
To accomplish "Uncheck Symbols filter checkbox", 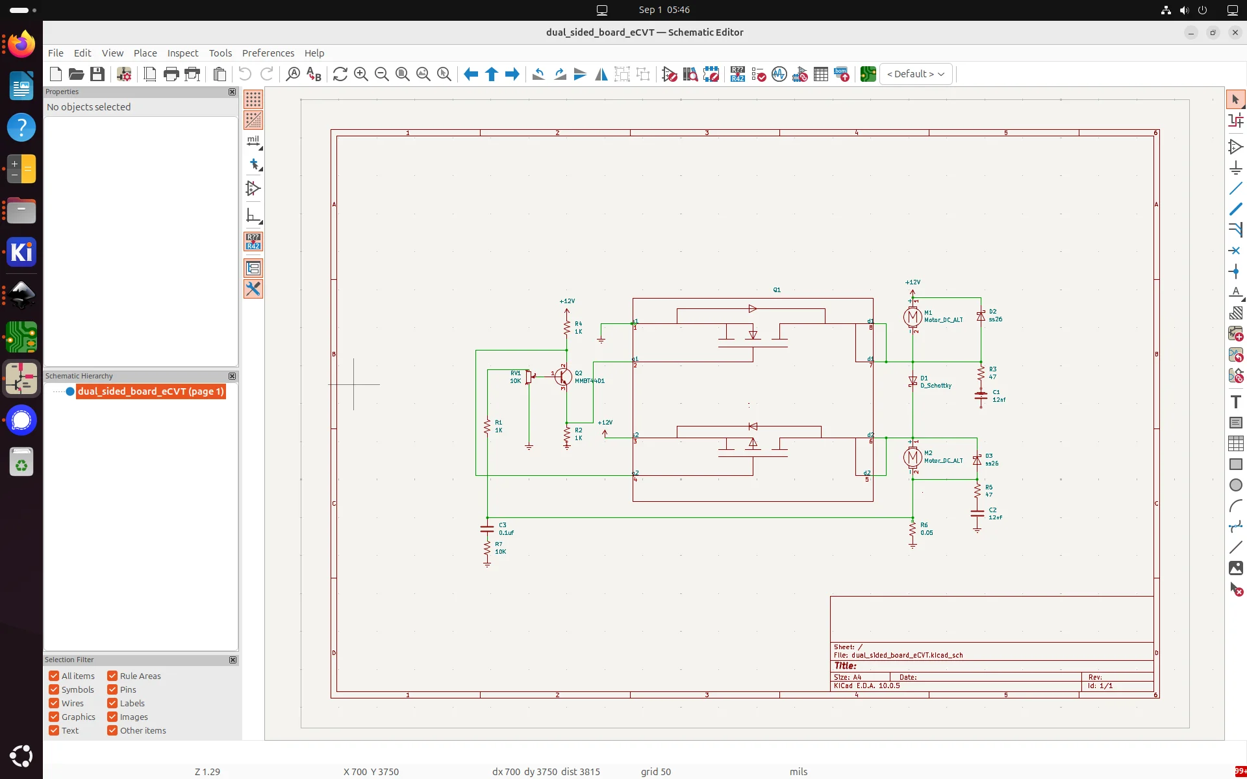I will pos(54,689).
